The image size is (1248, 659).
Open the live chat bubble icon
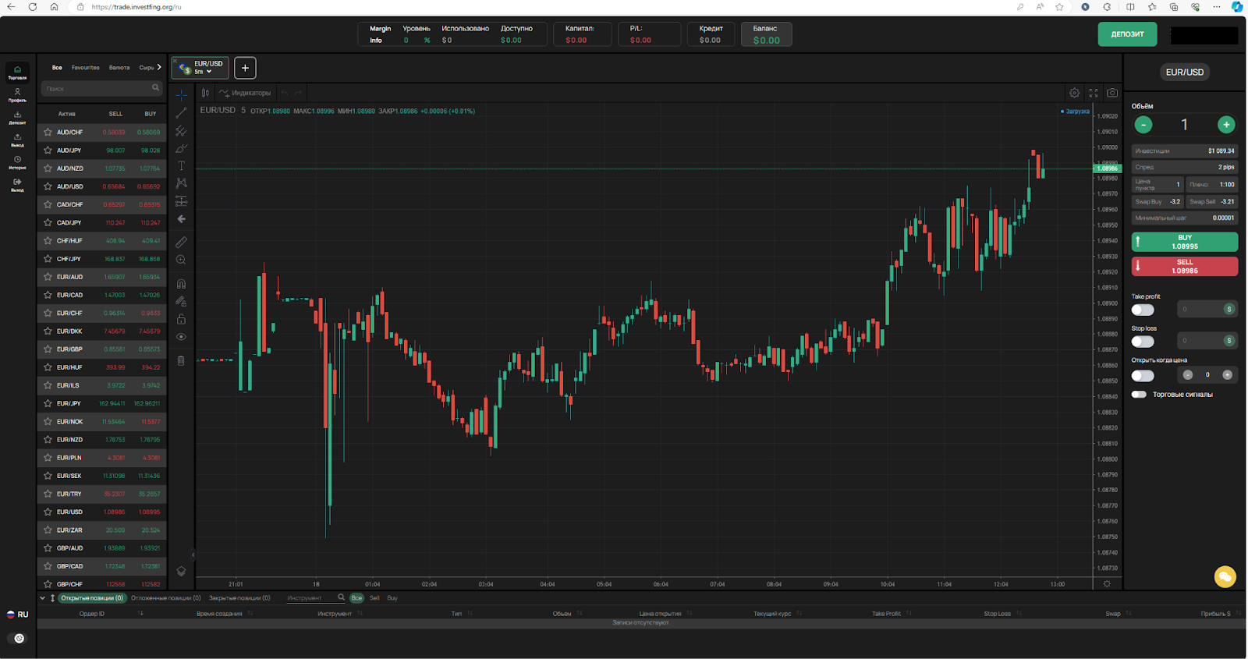[x=1225, y=576]
